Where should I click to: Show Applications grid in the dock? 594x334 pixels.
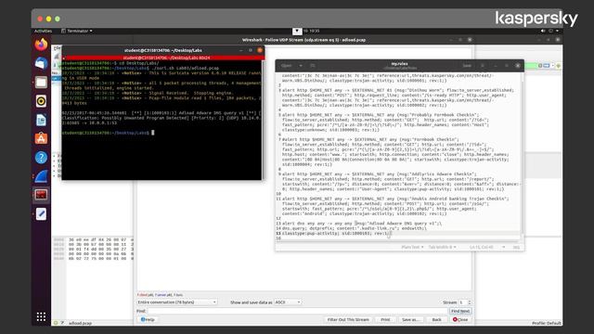[x=41, y=316]
